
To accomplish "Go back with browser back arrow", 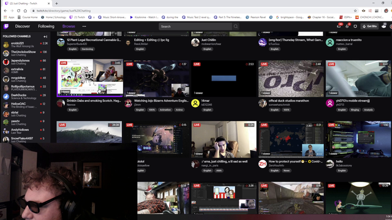I will click(x=6, y=11).
